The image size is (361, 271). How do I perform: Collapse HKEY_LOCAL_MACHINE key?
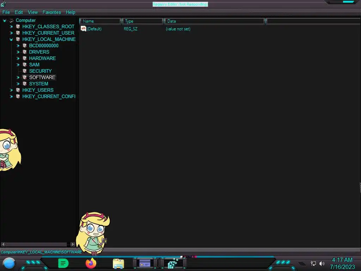tap(11, 40)
